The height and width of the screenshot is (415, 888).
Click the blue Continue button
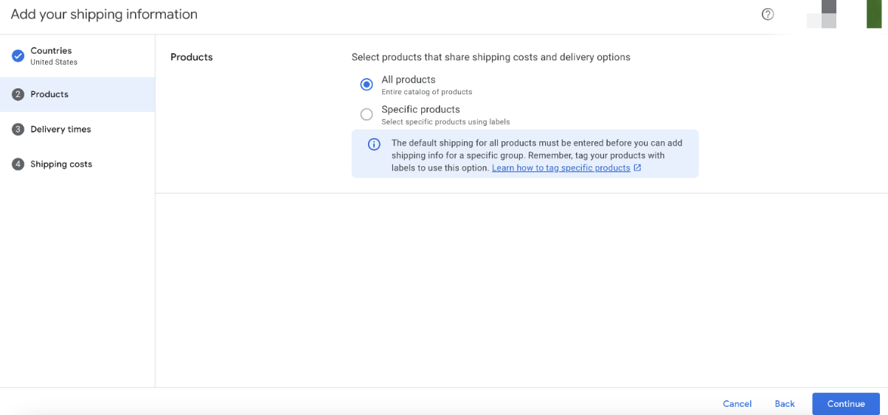coord(846,404)
